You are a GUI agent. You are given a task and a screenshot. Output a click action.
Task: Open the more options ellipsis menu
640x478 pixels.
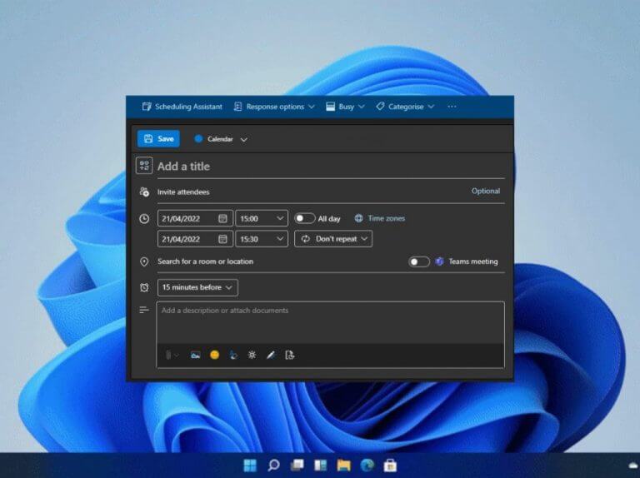point(452,107)
